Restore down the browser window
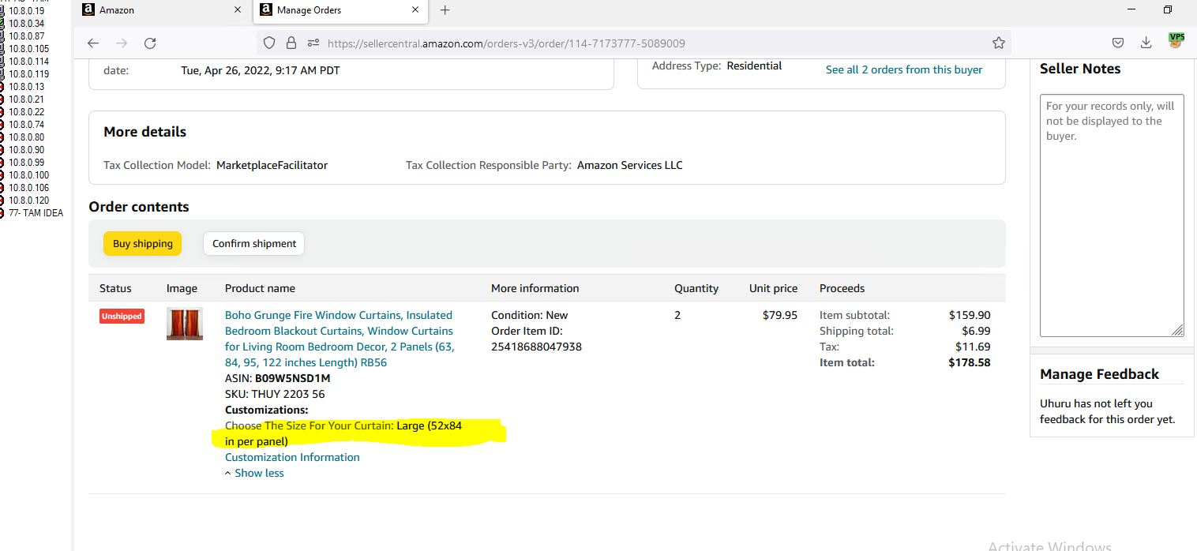1197x551 pixels. [x=1168, y=10]
